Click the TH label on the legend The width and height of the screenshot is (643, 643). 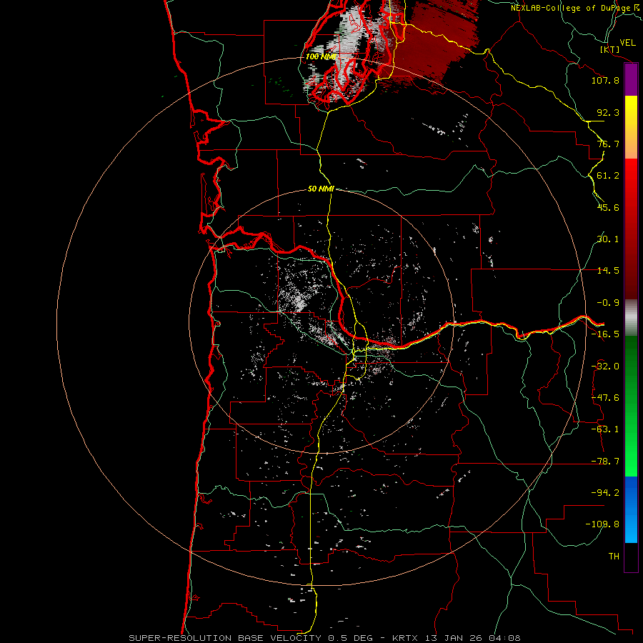click(614, 557)
